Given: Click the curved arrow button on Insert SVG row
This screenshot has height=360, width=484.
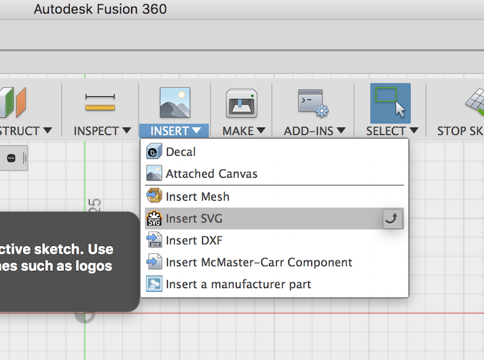Looking at the screenshot, I should coord(393,219).
